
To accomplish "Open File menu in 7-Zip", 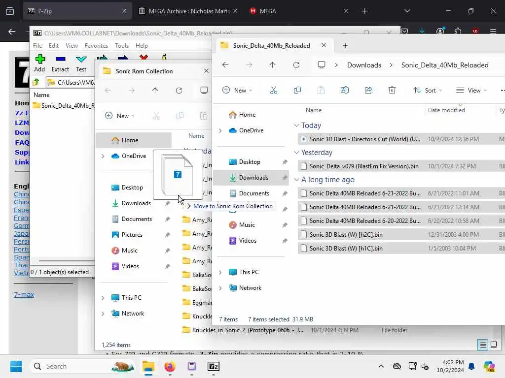I will coord(37,46).
